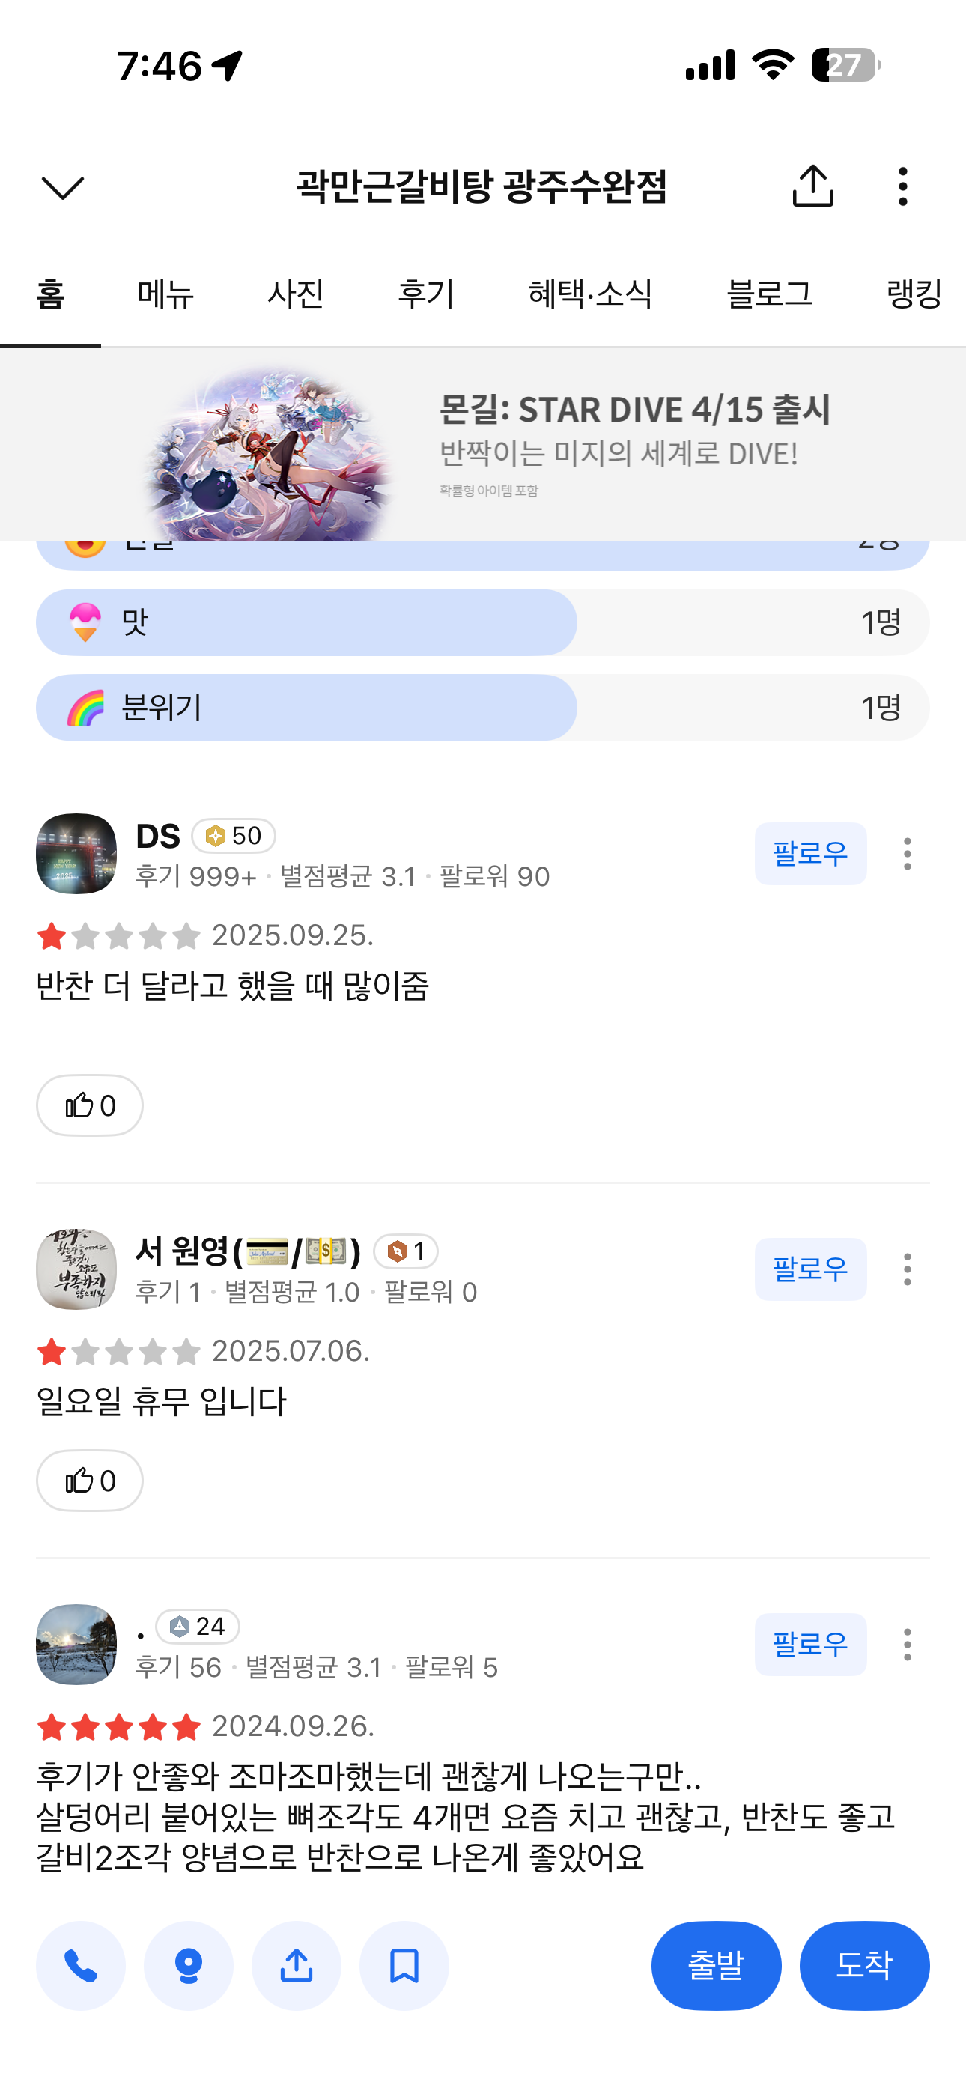Tap the share icon in the header
The height and width of the screenshot is (2094, 966).
[812, 186]
